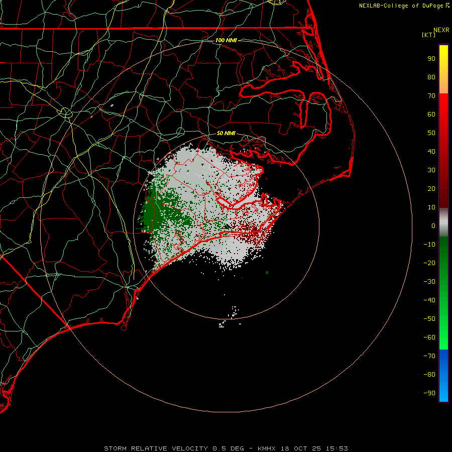Click the 50 NMI range ring label
The image size is (452, 452).
click(225, 133)
